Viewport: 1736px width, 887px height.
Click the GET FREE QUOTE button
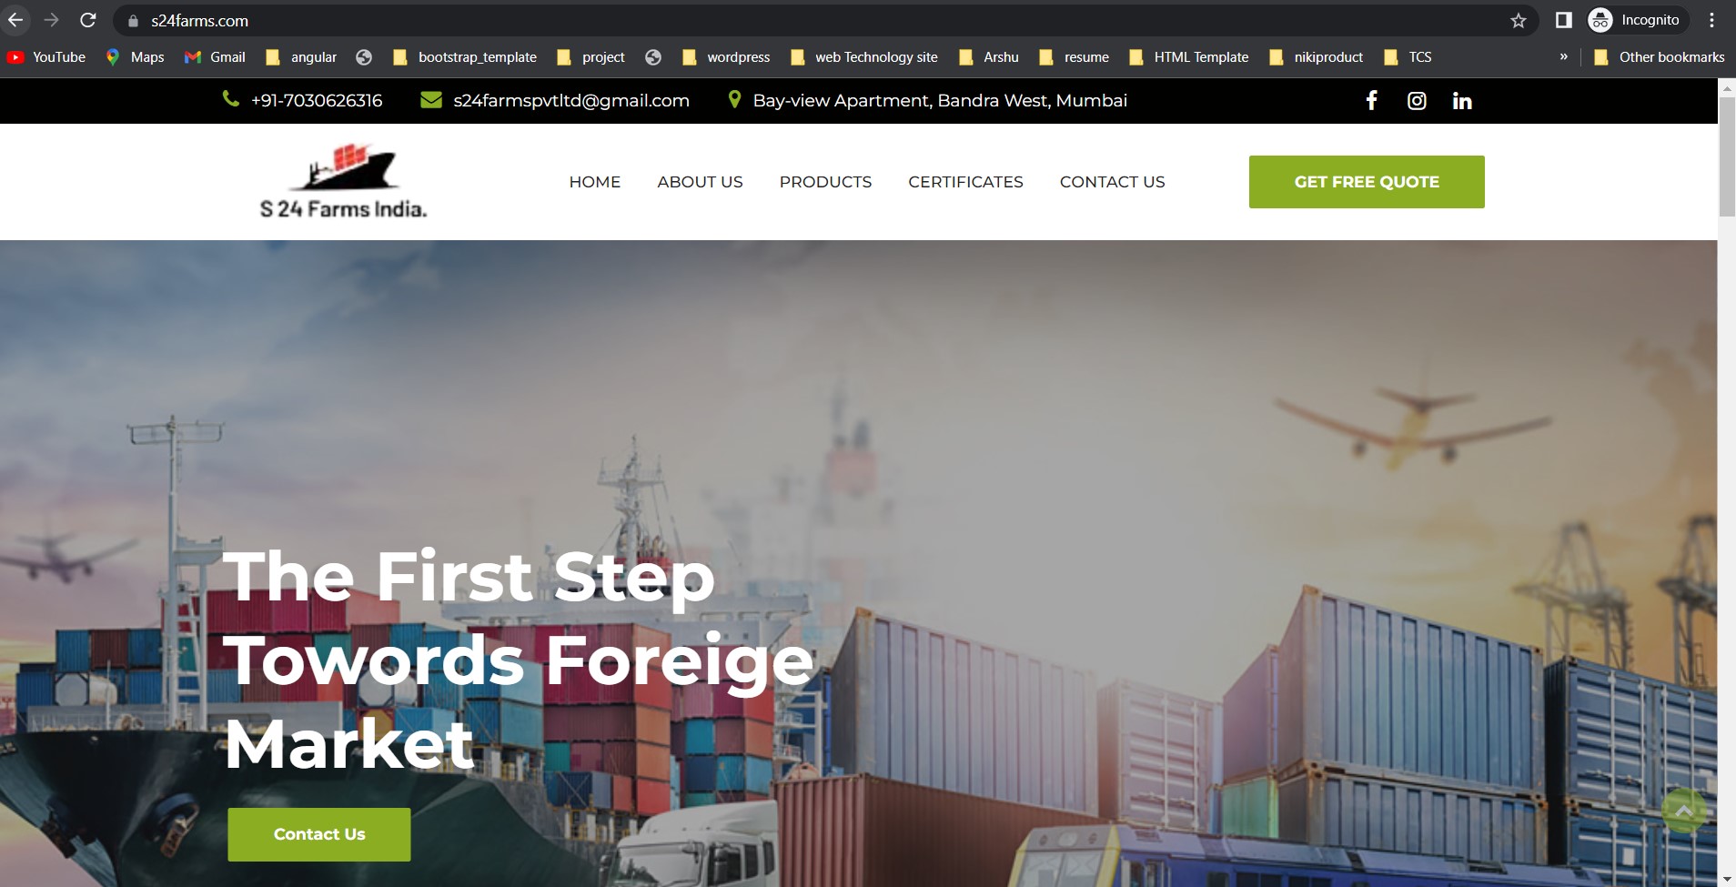click(x=1367, y=182)
